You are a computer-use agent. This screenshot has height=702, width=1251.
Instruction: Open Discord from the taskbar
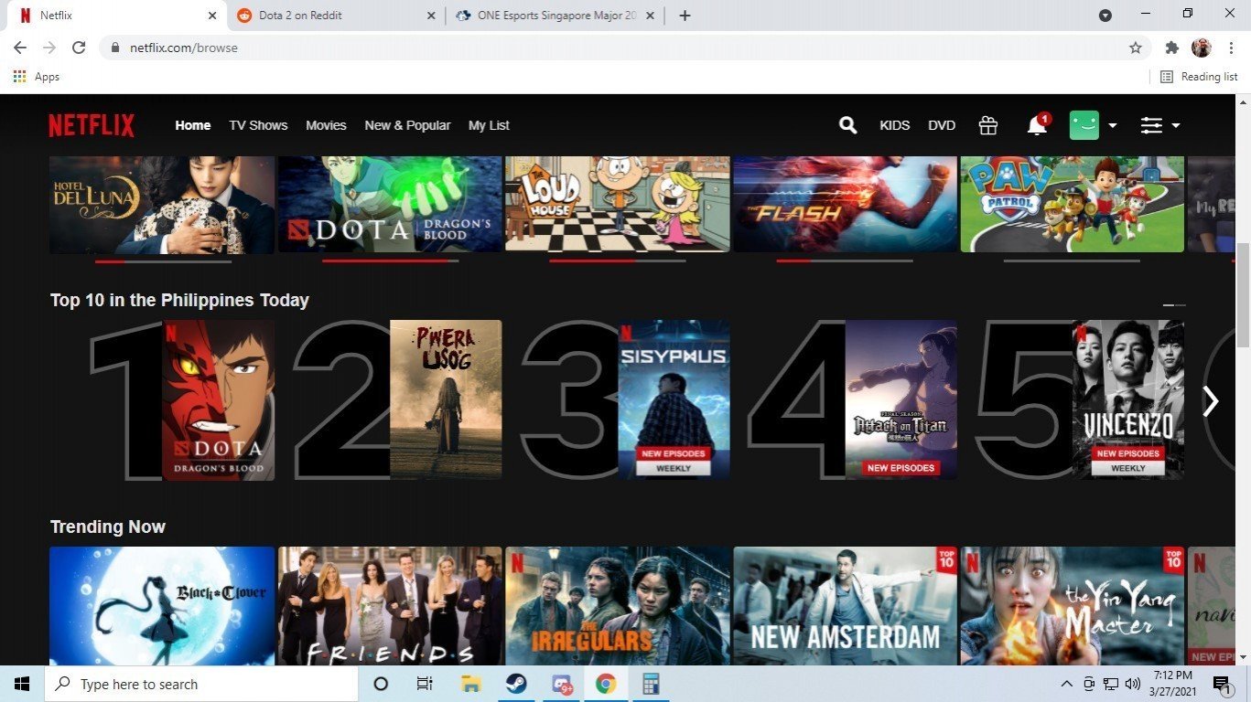[561, 684]
